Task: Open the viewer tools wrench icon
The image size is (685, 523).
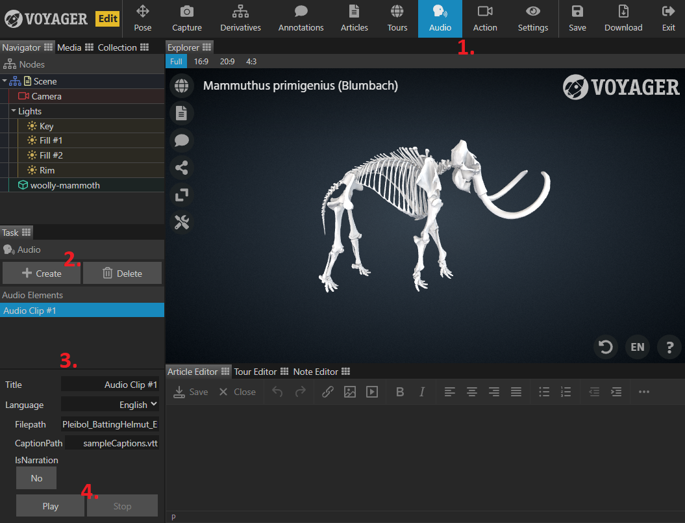Action: pyautogui.click(x=181, y=222)
